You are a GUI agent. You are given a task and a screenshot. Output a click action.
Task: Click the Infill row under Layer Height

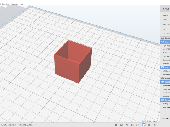coord(164,29)
